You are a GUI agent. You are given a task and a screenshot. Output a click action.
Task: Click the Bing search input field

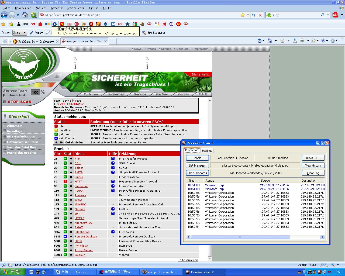click(295, 15)
